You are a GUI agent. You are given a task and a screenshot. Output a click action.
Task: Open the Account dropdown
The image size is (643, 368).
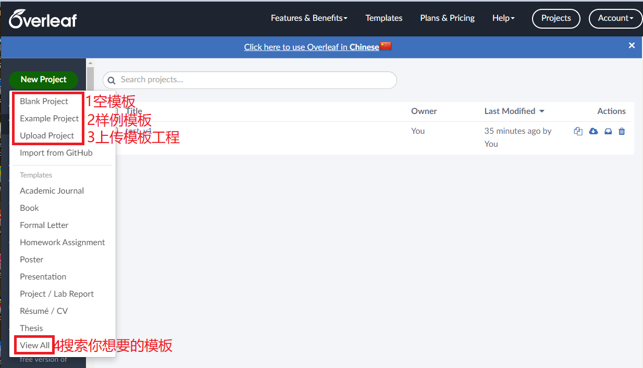tap(615, 18)
